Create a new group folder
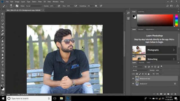Viewport: 180px width, 101px height. pos(168,94)
